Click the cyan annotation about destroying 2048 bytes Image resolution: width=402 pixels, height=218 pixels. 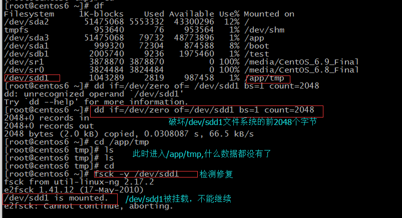coord(242,121)
